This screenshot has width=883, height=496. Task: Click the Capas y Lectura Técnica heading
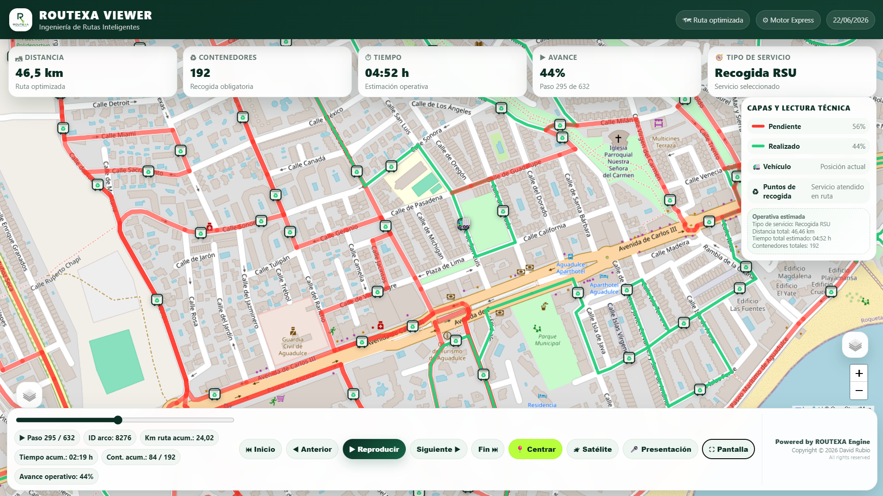tap(799, 108)
